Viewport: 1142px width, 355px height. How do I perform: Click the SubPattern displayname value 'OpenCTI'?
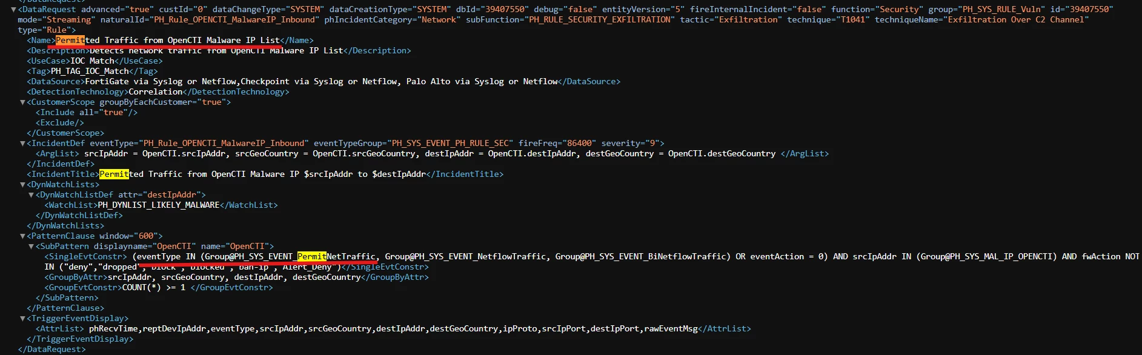174,247
